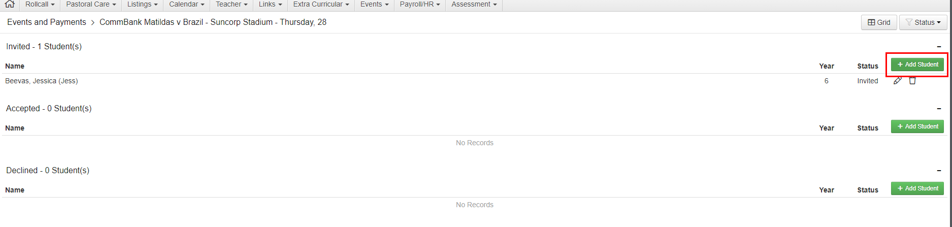Image resolution: width=952 pixels, height=227 pixels.
Task: Expand the Assessment menu
Action: click(x=474, y=4)
